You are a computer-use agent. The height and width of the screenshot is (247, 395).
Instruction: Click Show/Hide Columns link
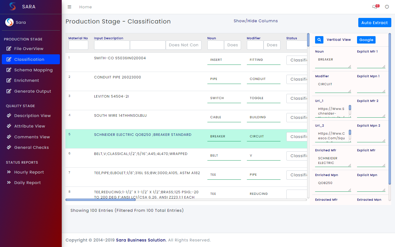click(256, 21)
